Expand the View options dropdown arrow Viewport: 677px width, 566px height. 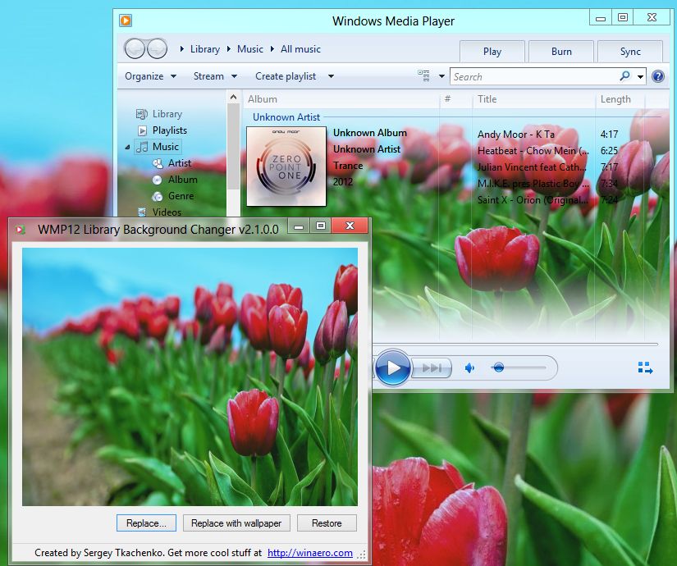point(441,76)
